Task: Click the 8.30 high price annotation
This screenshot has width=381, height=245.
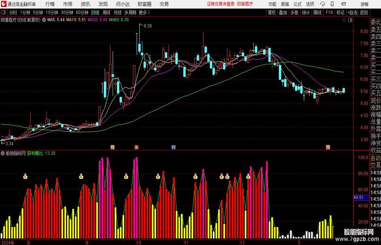Action: pos(148,26)
